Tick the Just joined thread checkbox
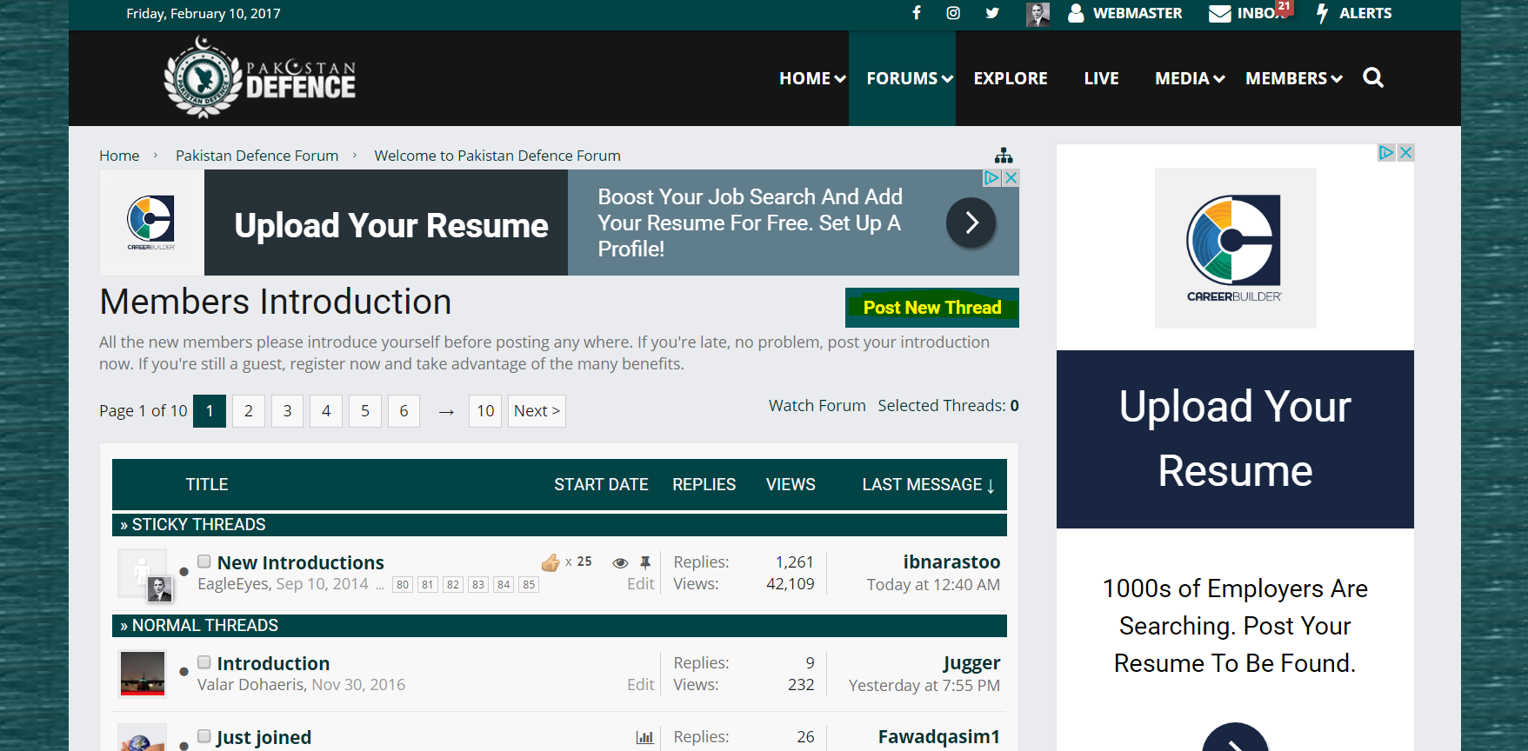 (204, 736)
